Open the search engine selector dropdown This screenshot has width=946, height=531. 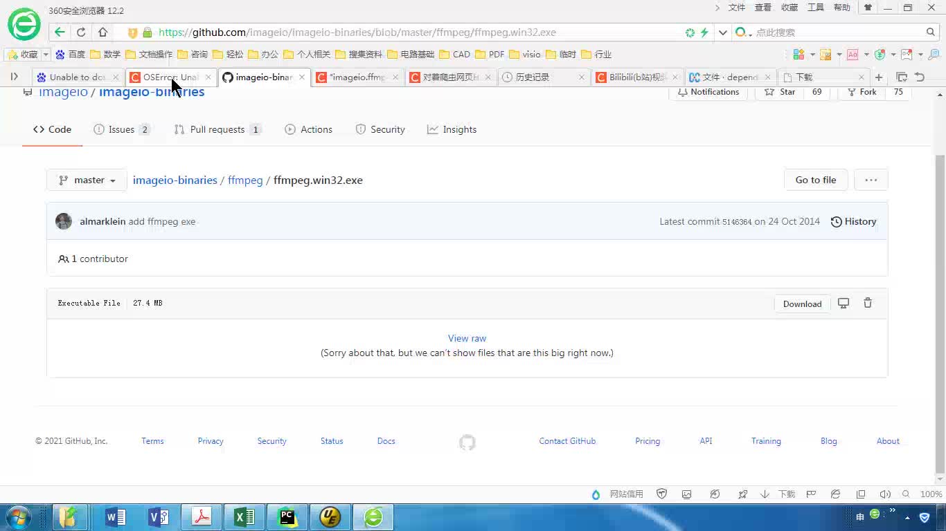click(x=743, y=32)
